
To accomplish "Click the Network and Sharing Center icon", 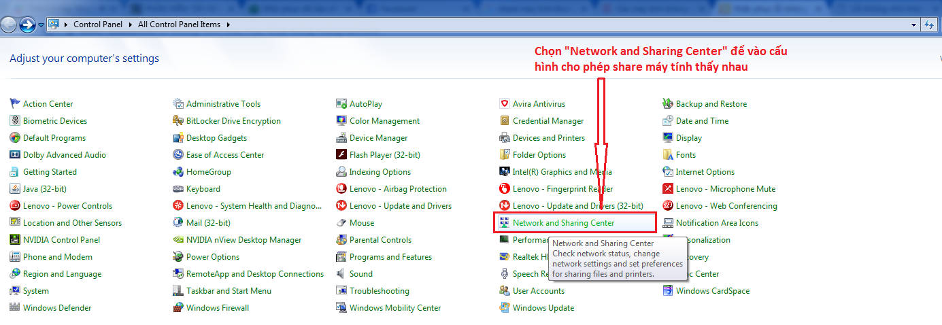I will 505,223.
